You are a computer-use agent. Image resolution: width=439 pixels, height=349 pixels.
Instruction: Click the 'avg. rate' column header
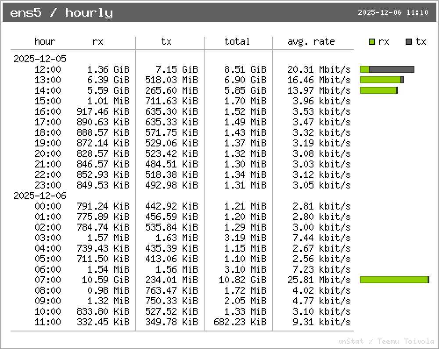pyautogui.click(x=311, y=42)
